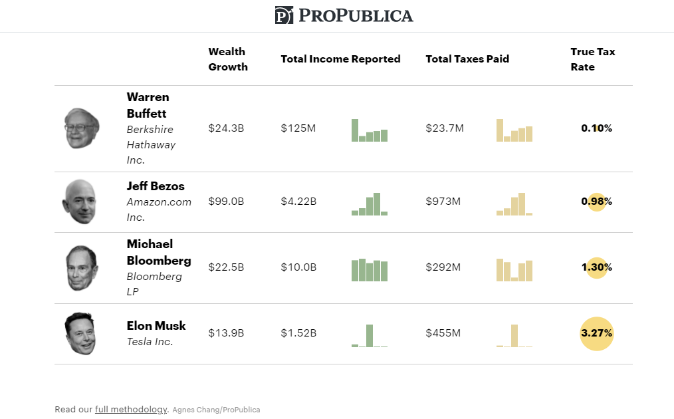Click the 1.30% true tax rate circle

pos(596,267)
